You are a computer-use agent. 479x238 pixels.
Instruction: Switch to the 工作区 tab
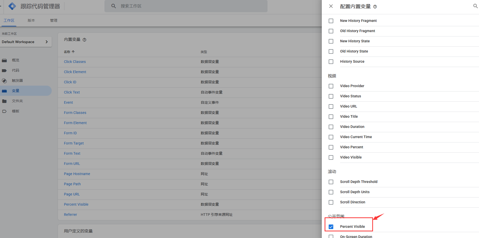(x=9, y=20)
